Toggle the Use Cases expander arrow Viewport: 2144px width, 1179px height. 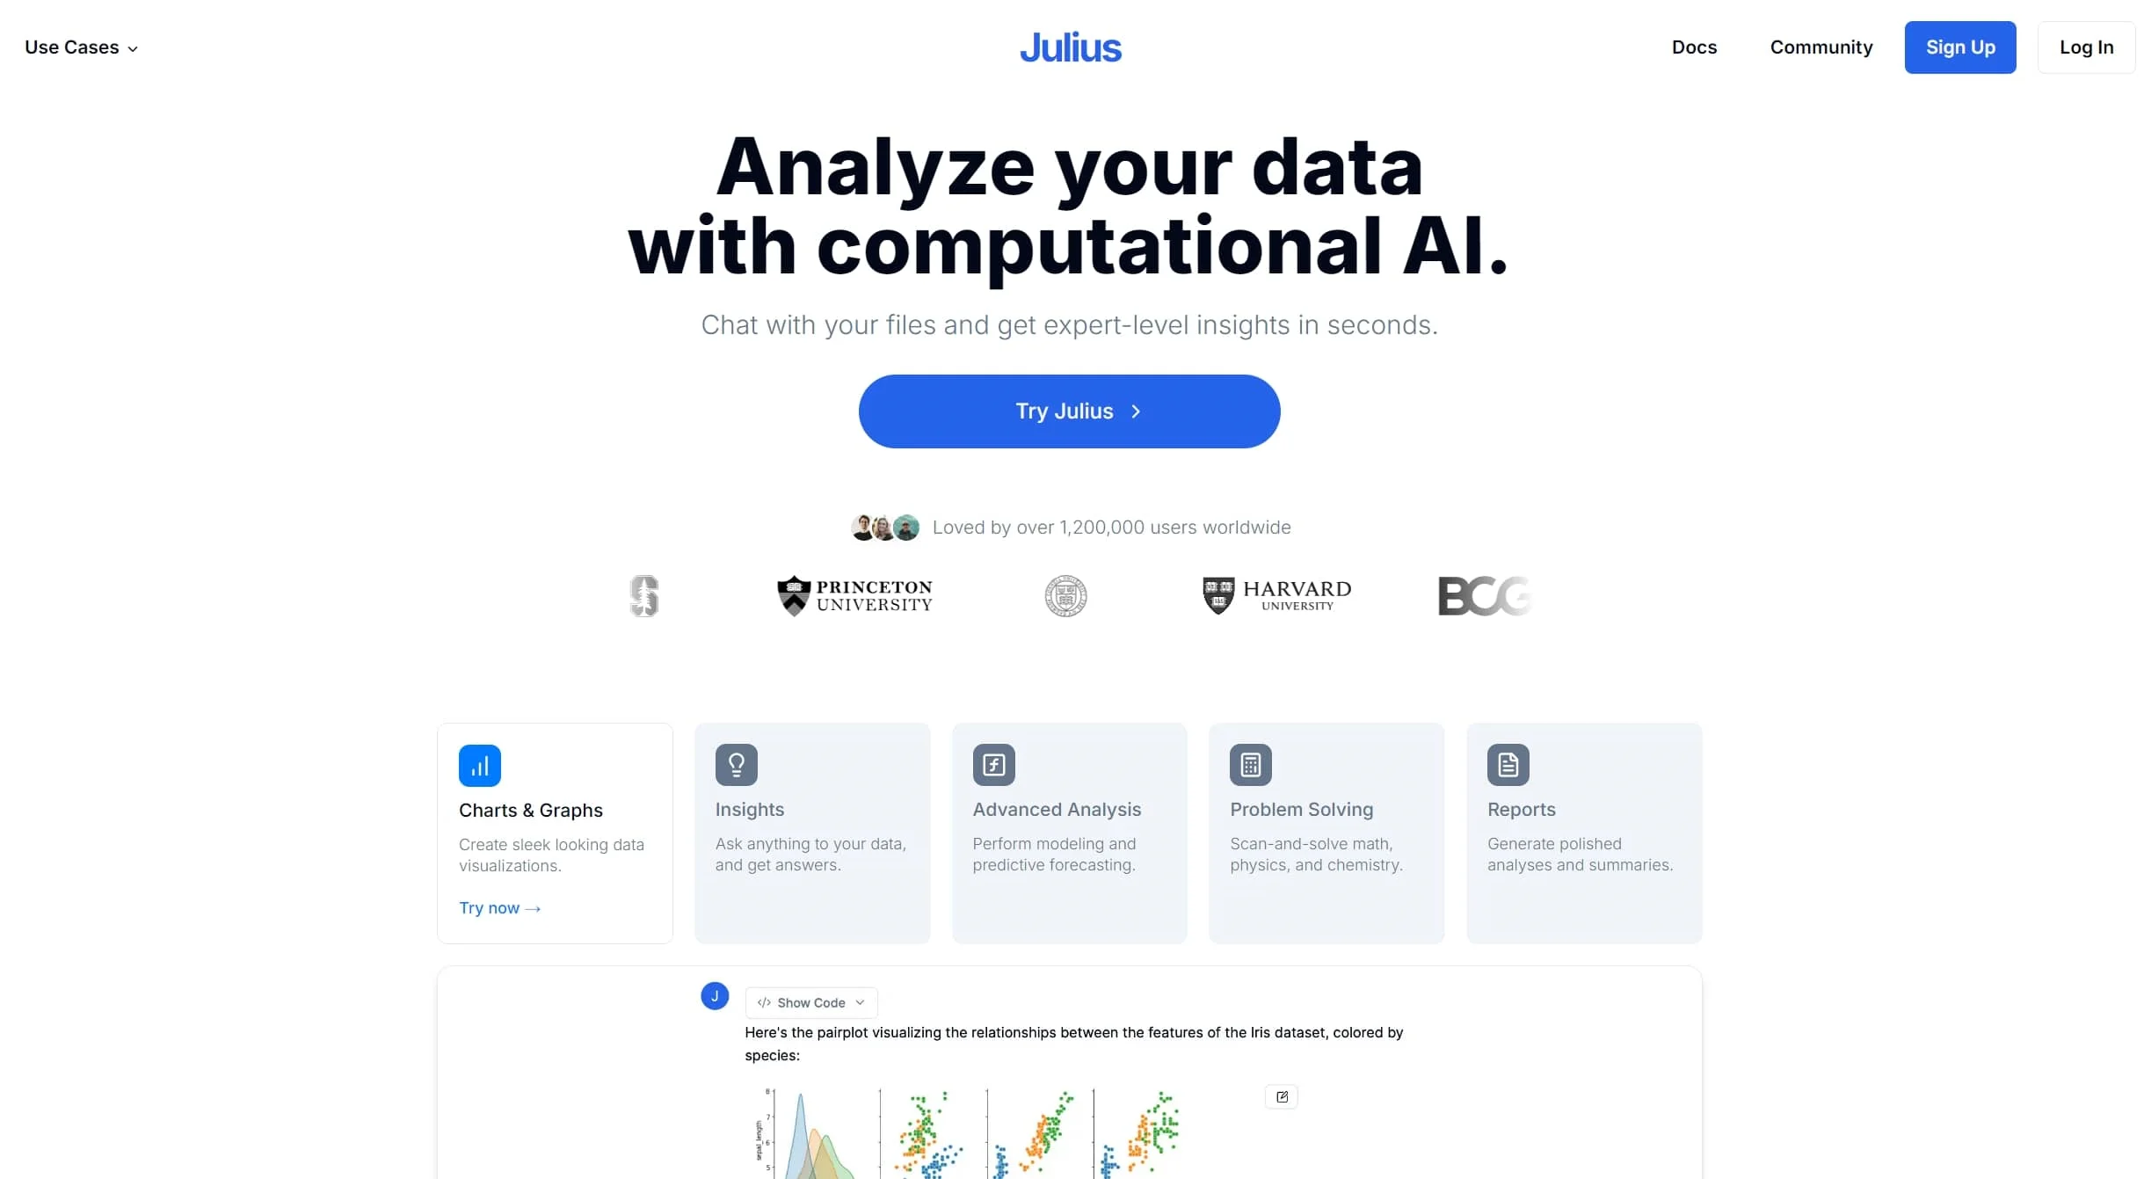tap(134, 47)
